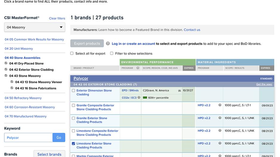Image resolution: width=280 pixels, height=157 pixels.
Task: Click Get the spec link
Action: click(264, 84)
